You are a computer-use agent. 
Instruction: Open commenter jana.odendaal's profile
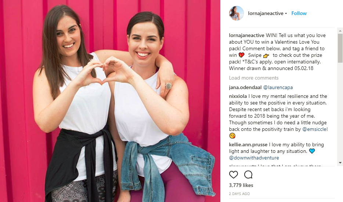pyautogui.click(x=245, y=87)
